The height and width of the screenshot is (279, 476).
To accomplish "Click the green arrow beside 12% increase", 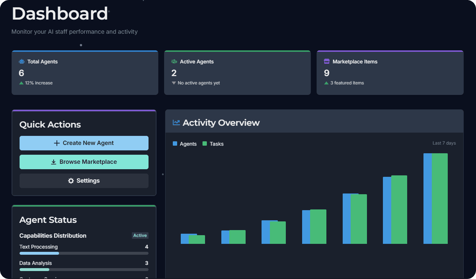I will tap(21, 83).
